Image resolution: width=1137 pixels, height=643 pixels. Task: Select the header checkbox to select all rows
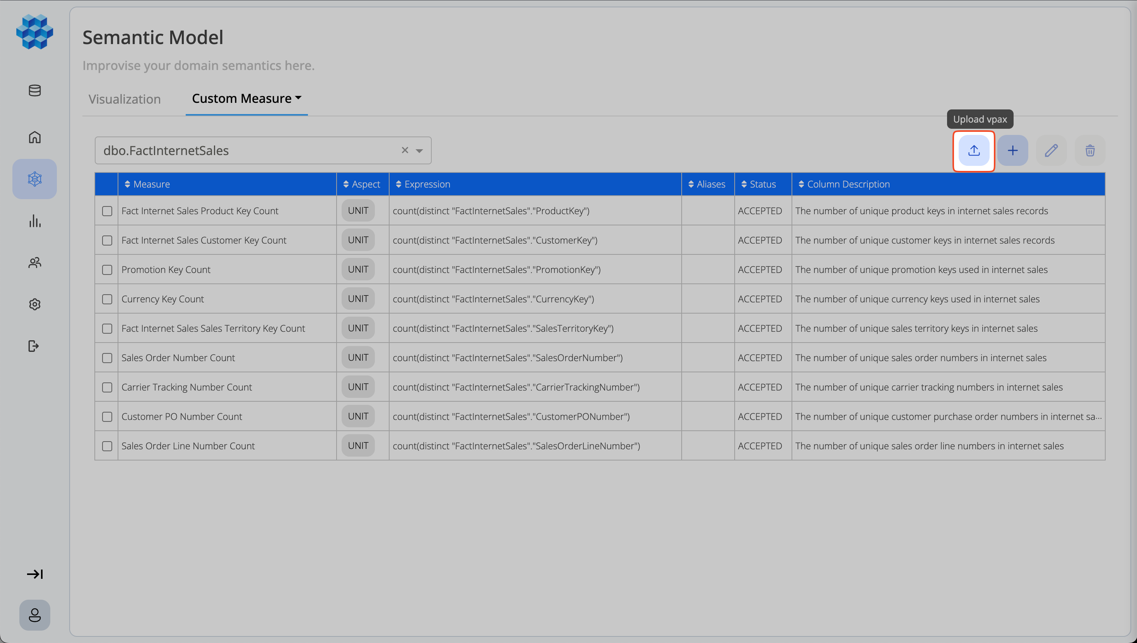pyautogui.click(x=106, y=184)
